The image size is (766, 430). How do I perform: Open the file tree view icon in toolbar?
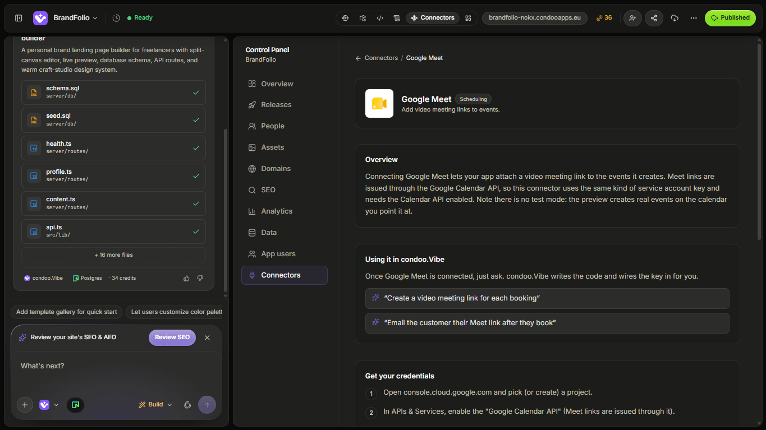tap(363, 18)
